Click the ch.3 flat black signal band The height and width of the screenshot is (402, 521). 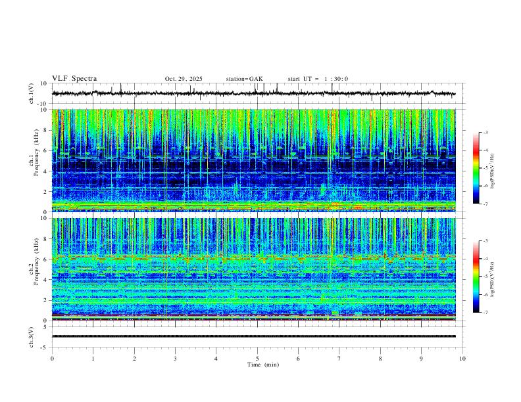point(253,336)
